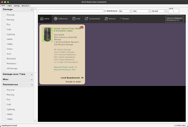The image size is (188, 127).
Task: Enable Piercing resistance filter checkbox
Action: [x=4, y=95]
